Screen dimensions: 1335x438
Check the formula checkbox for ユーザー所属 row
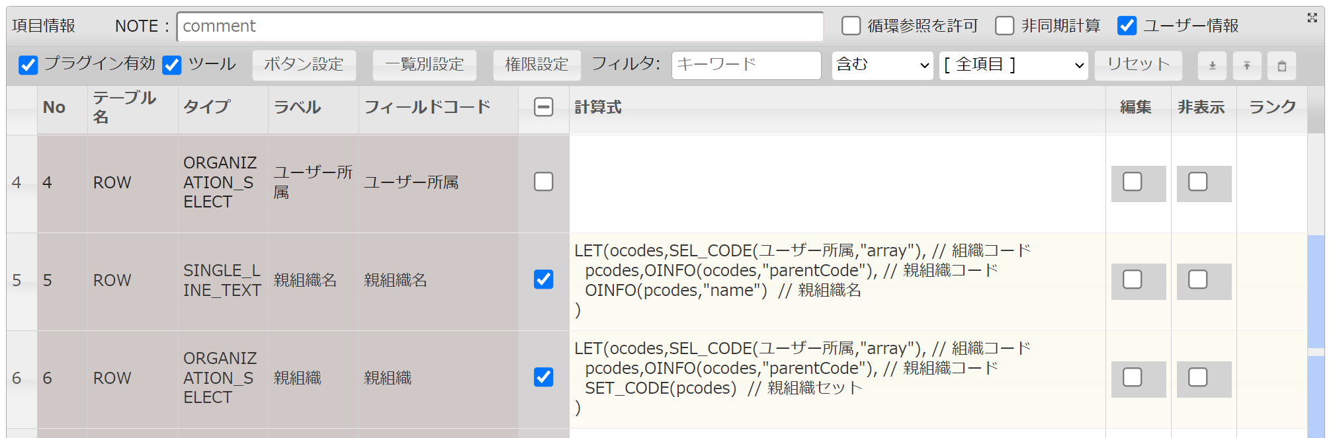(544, 182)
